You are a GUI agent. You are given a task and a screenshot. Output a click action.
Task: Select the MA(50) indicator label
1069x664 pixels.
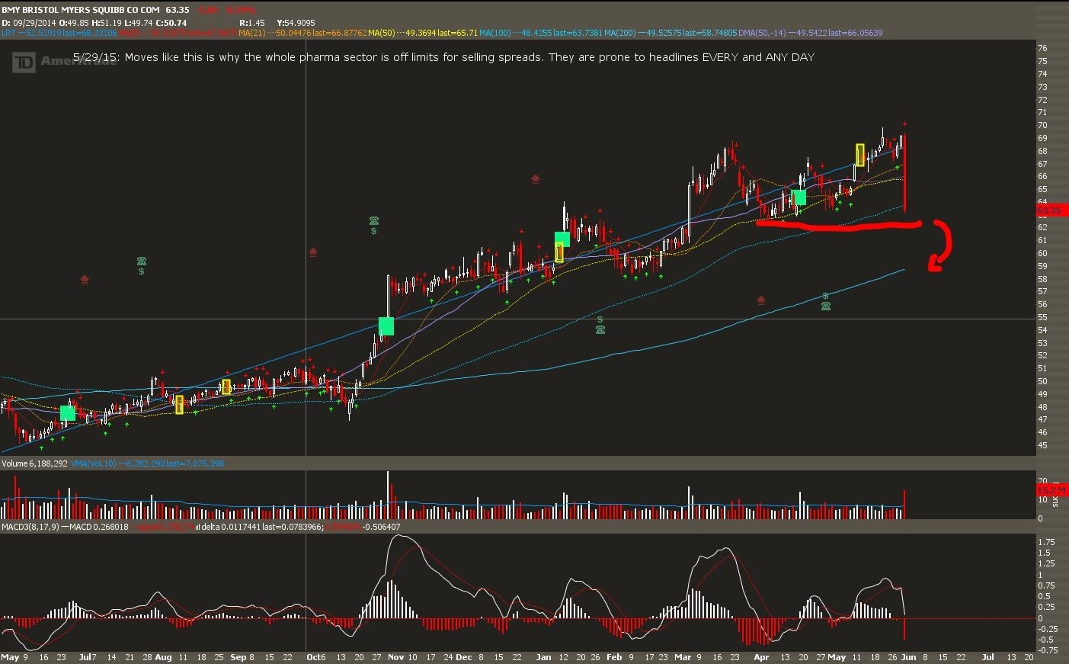pos(423,33)
